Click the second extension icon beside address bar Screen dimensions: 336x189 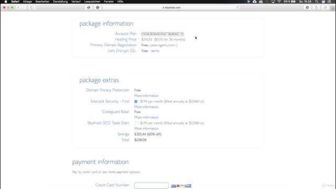point(98,7)
